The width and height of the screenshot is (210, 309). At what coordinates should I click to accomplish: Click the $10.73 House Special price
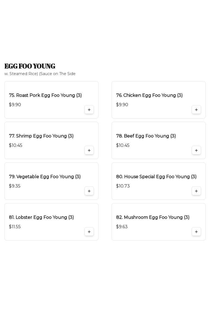[123, 186]
